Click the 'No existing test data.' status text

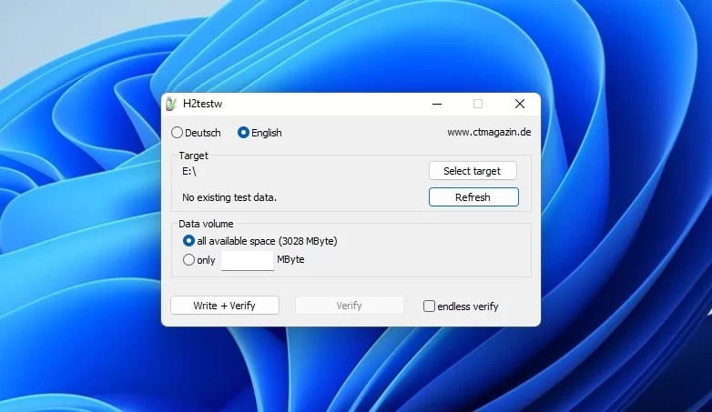[229, 197]
